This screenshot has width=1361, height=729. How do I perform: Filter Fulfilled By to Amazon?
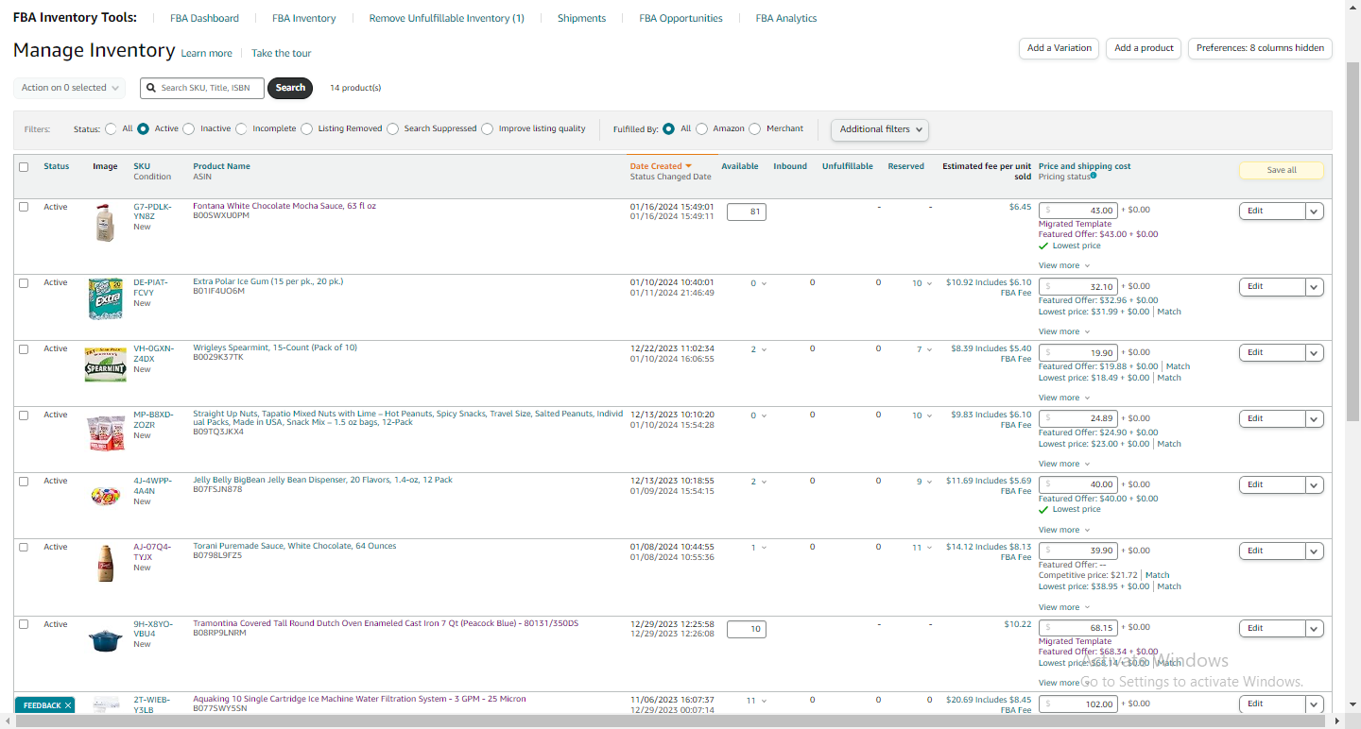(701, 128)
